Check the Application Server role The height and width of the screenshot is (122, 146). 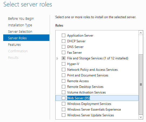point(63,36)
